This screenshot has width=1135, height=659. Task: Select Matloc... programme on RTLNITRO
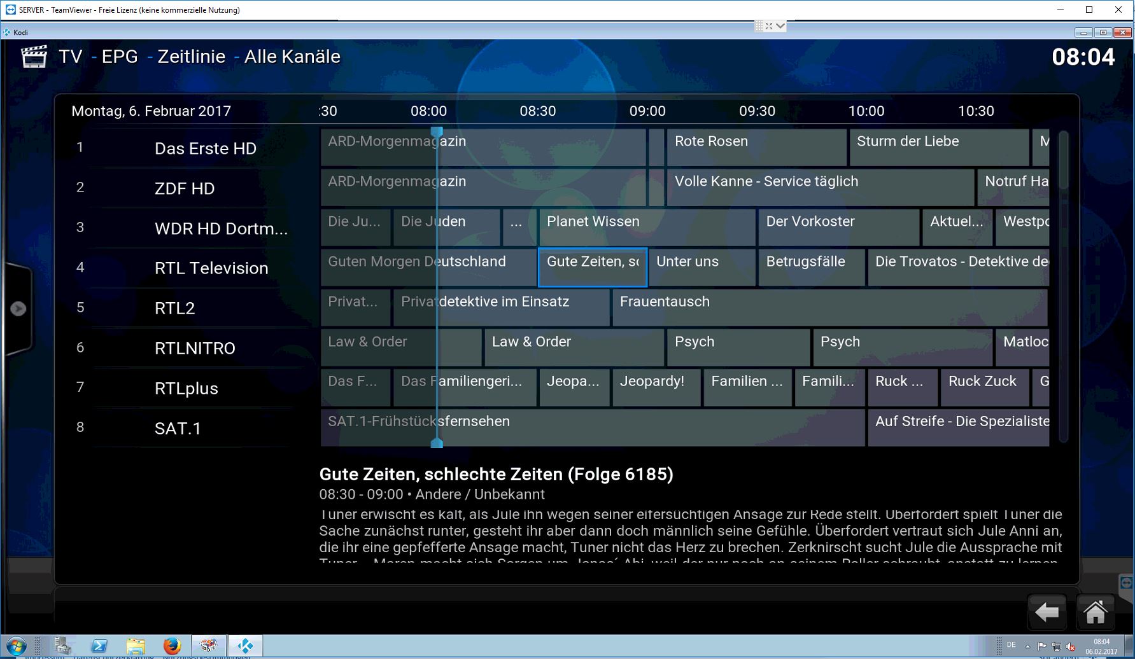[1022, 347]
